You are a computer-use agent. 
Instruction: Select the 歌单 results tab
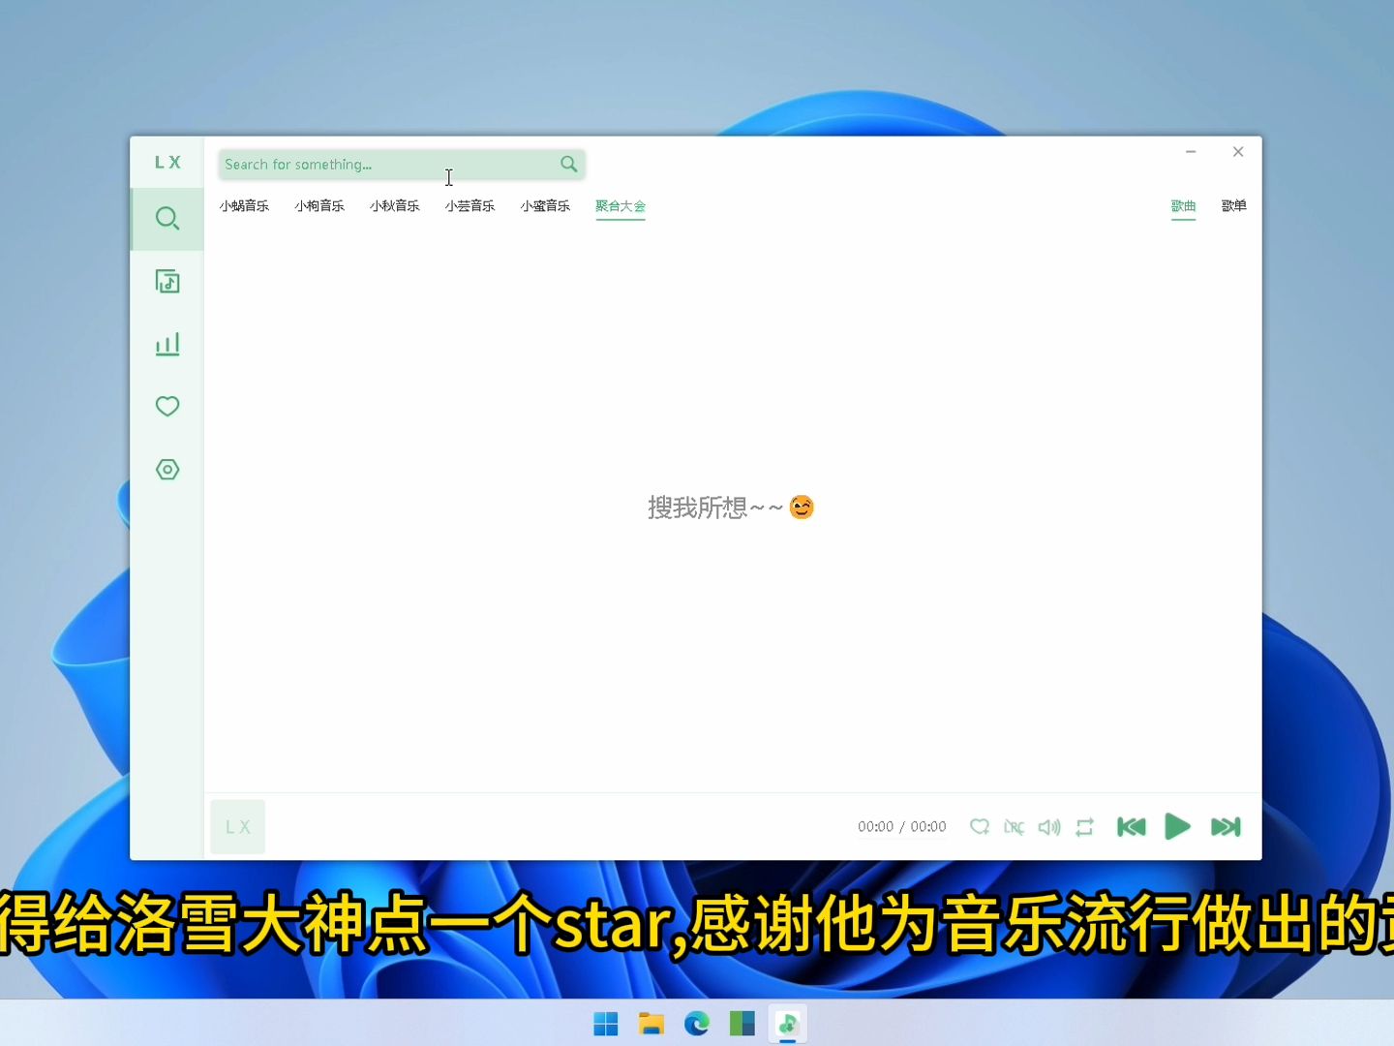(1233, 205)
